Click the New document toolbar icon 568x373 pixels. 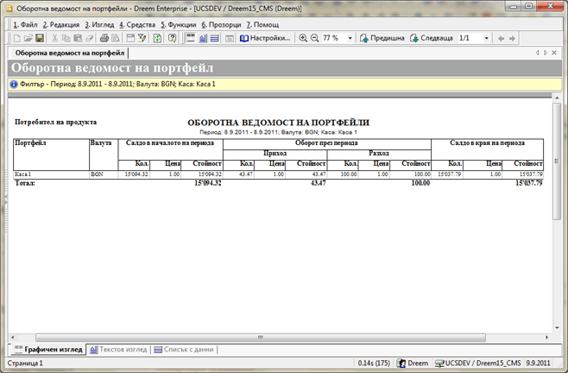(x=16, y=38)
